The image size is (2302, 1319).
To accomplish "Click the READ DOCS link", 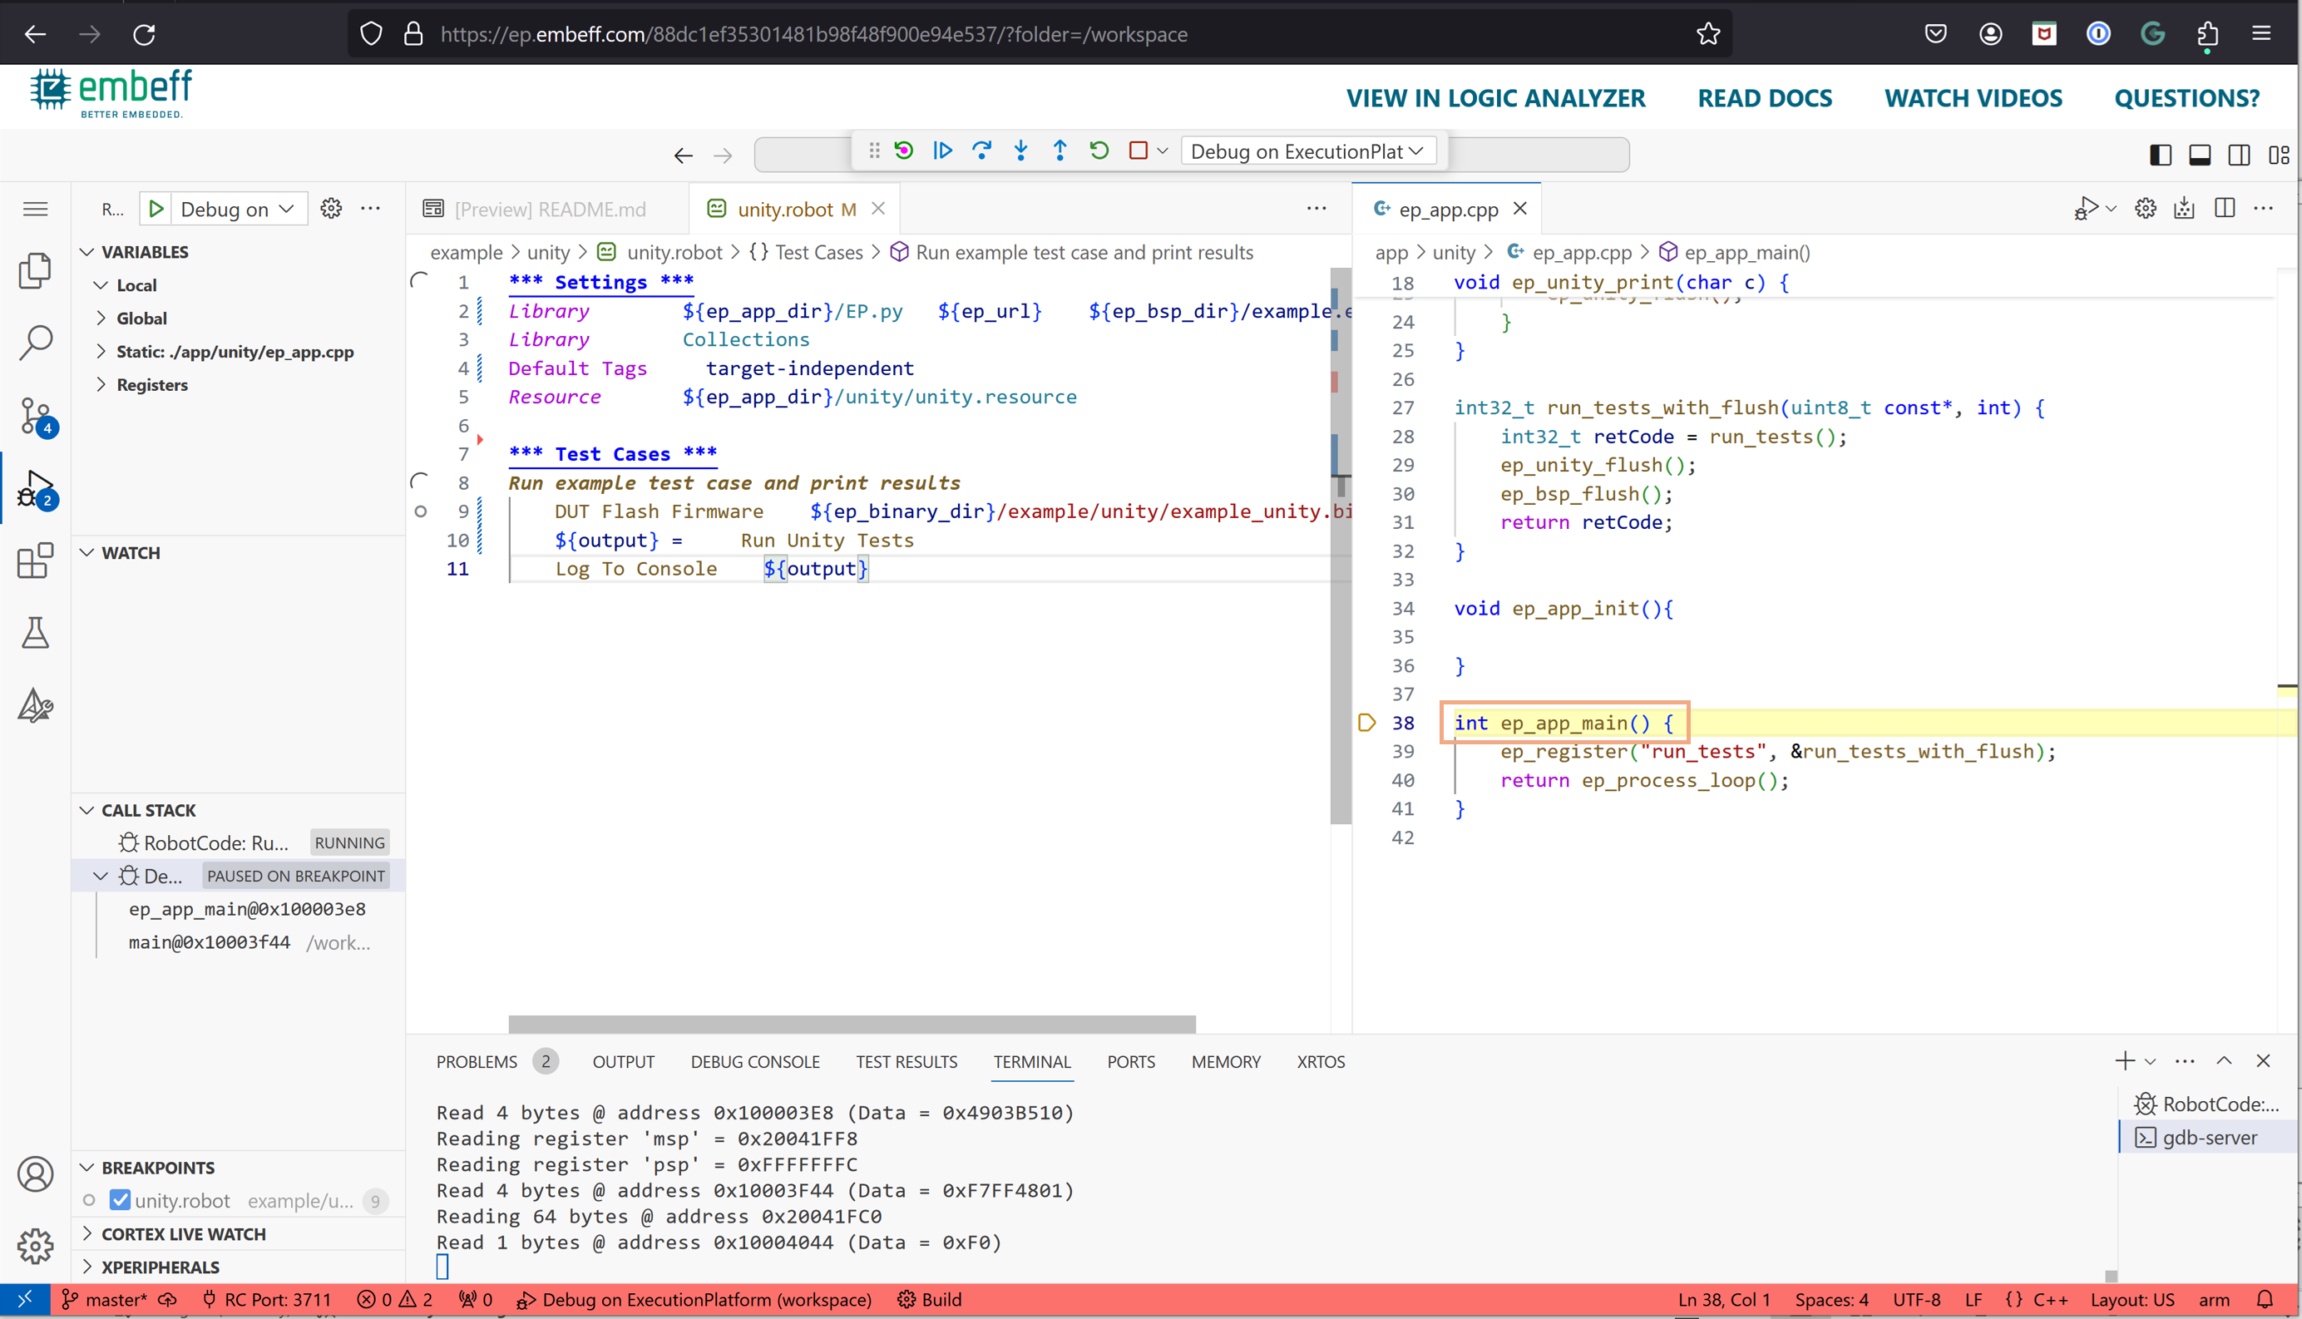I will click(1765, 98).
